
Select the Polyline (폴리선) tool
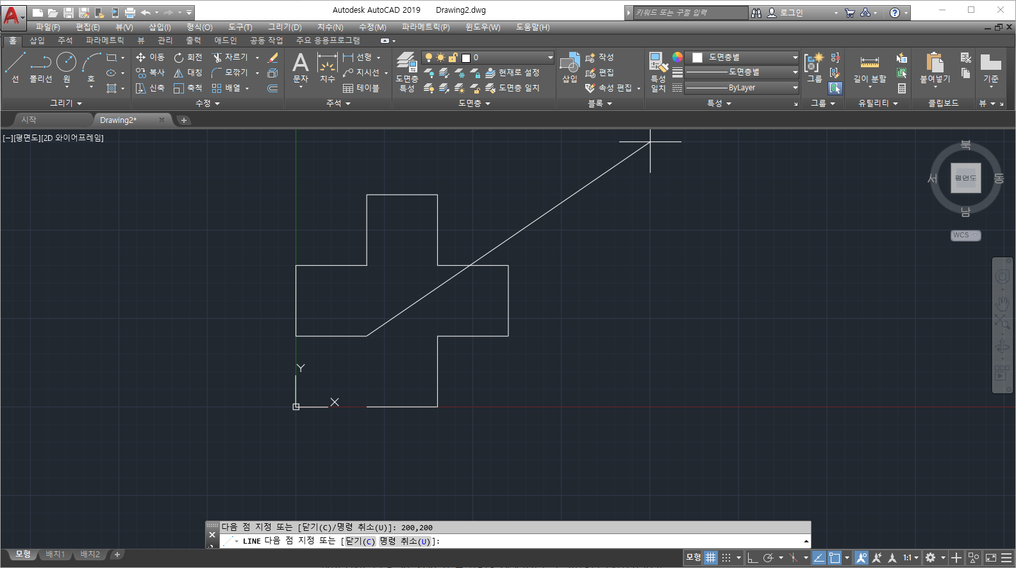click(x=40, y=67)
